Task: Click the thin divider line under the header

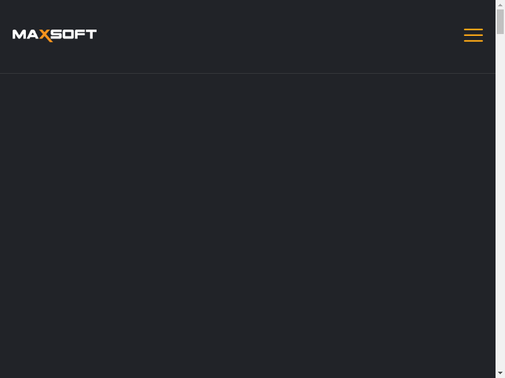Action: 247,74
